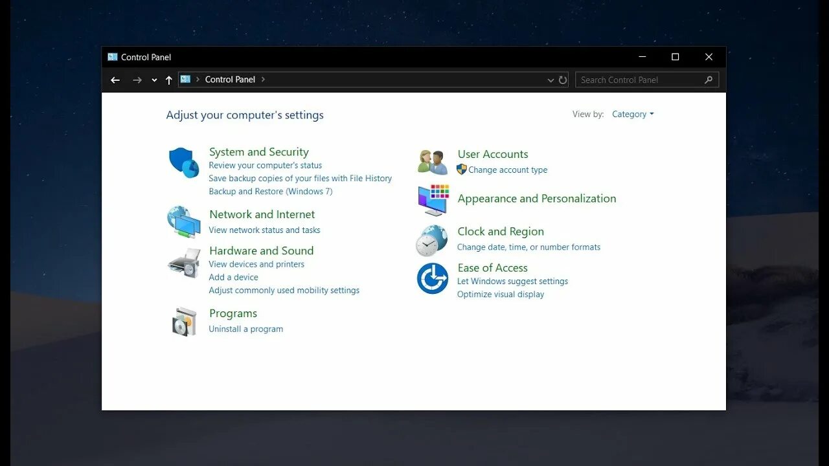The height and width of the screenshot is (466, 829).
Task: Open Adjust commonly used mobility settings
Action: 284,291
